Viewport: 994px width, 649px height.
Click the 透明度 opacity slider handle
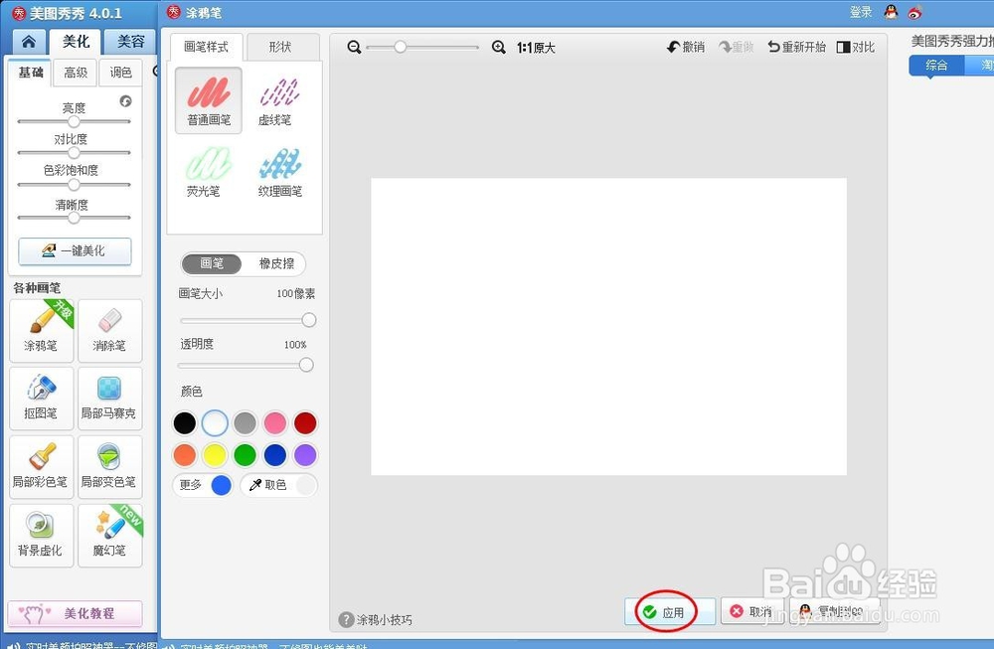click(x=306, y=365)
